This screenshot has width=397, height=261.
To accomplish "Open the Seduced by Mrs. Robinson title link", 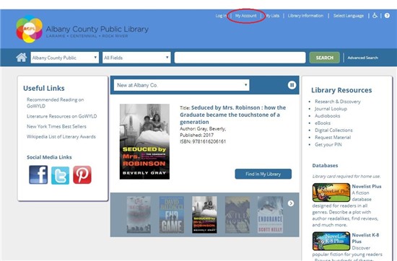I will coord(233,115).
